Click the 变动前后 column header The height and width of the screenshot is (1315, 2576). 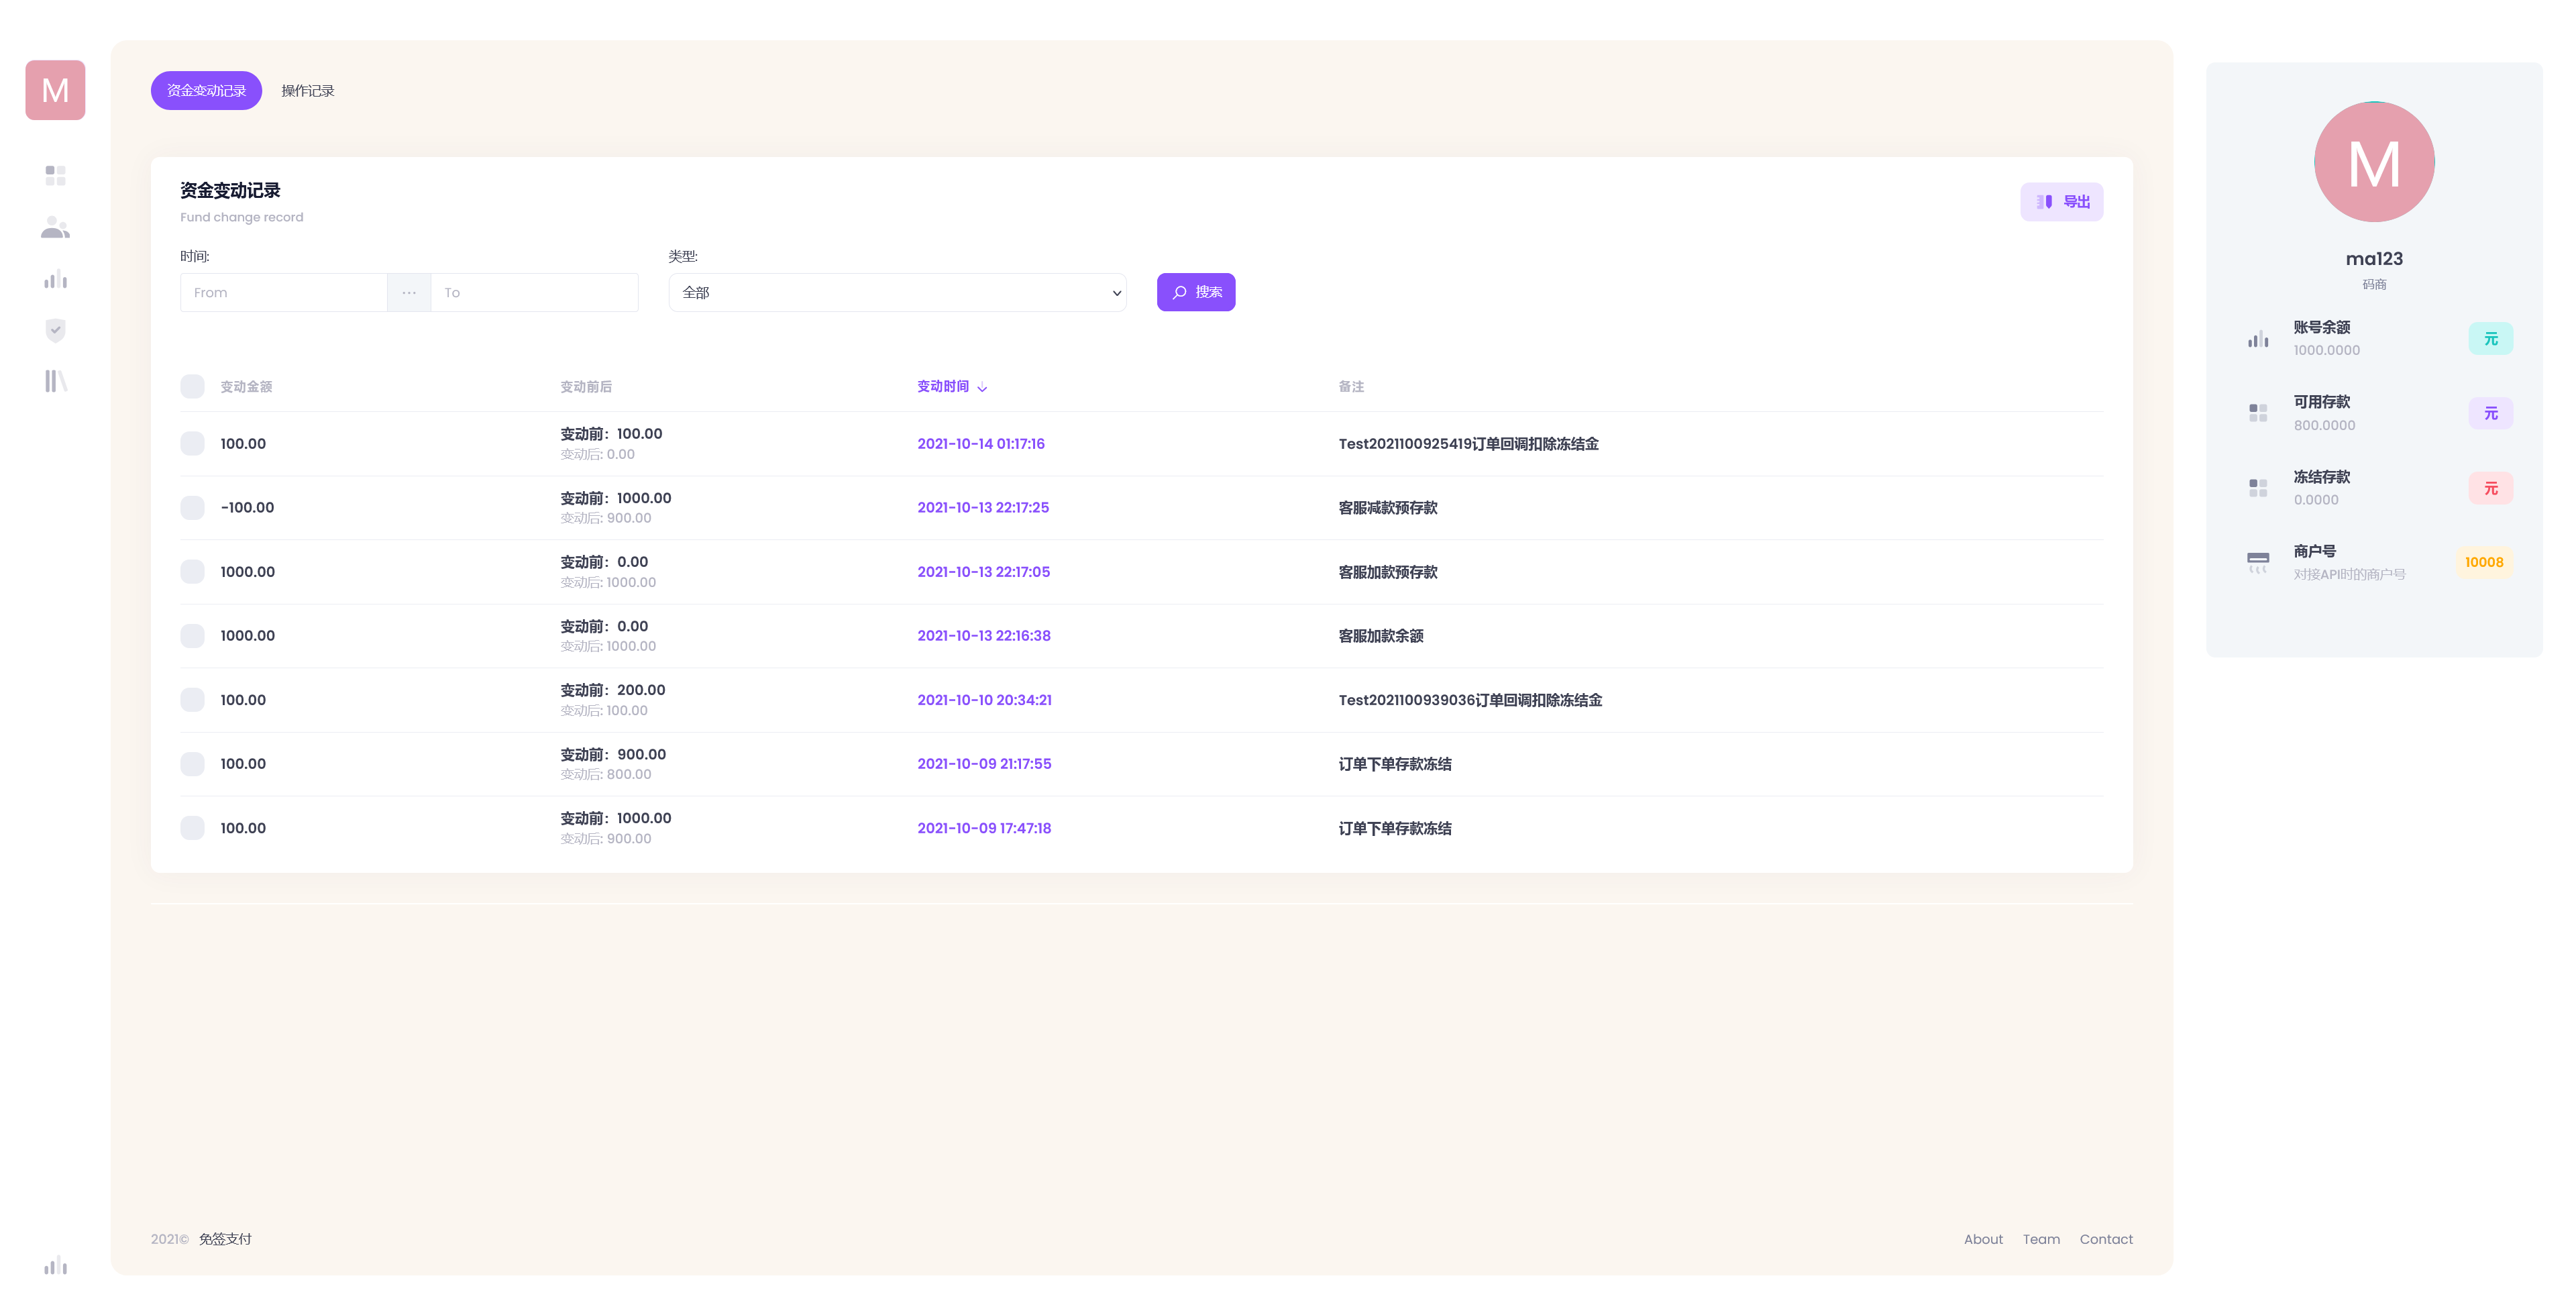pos(586,387)
